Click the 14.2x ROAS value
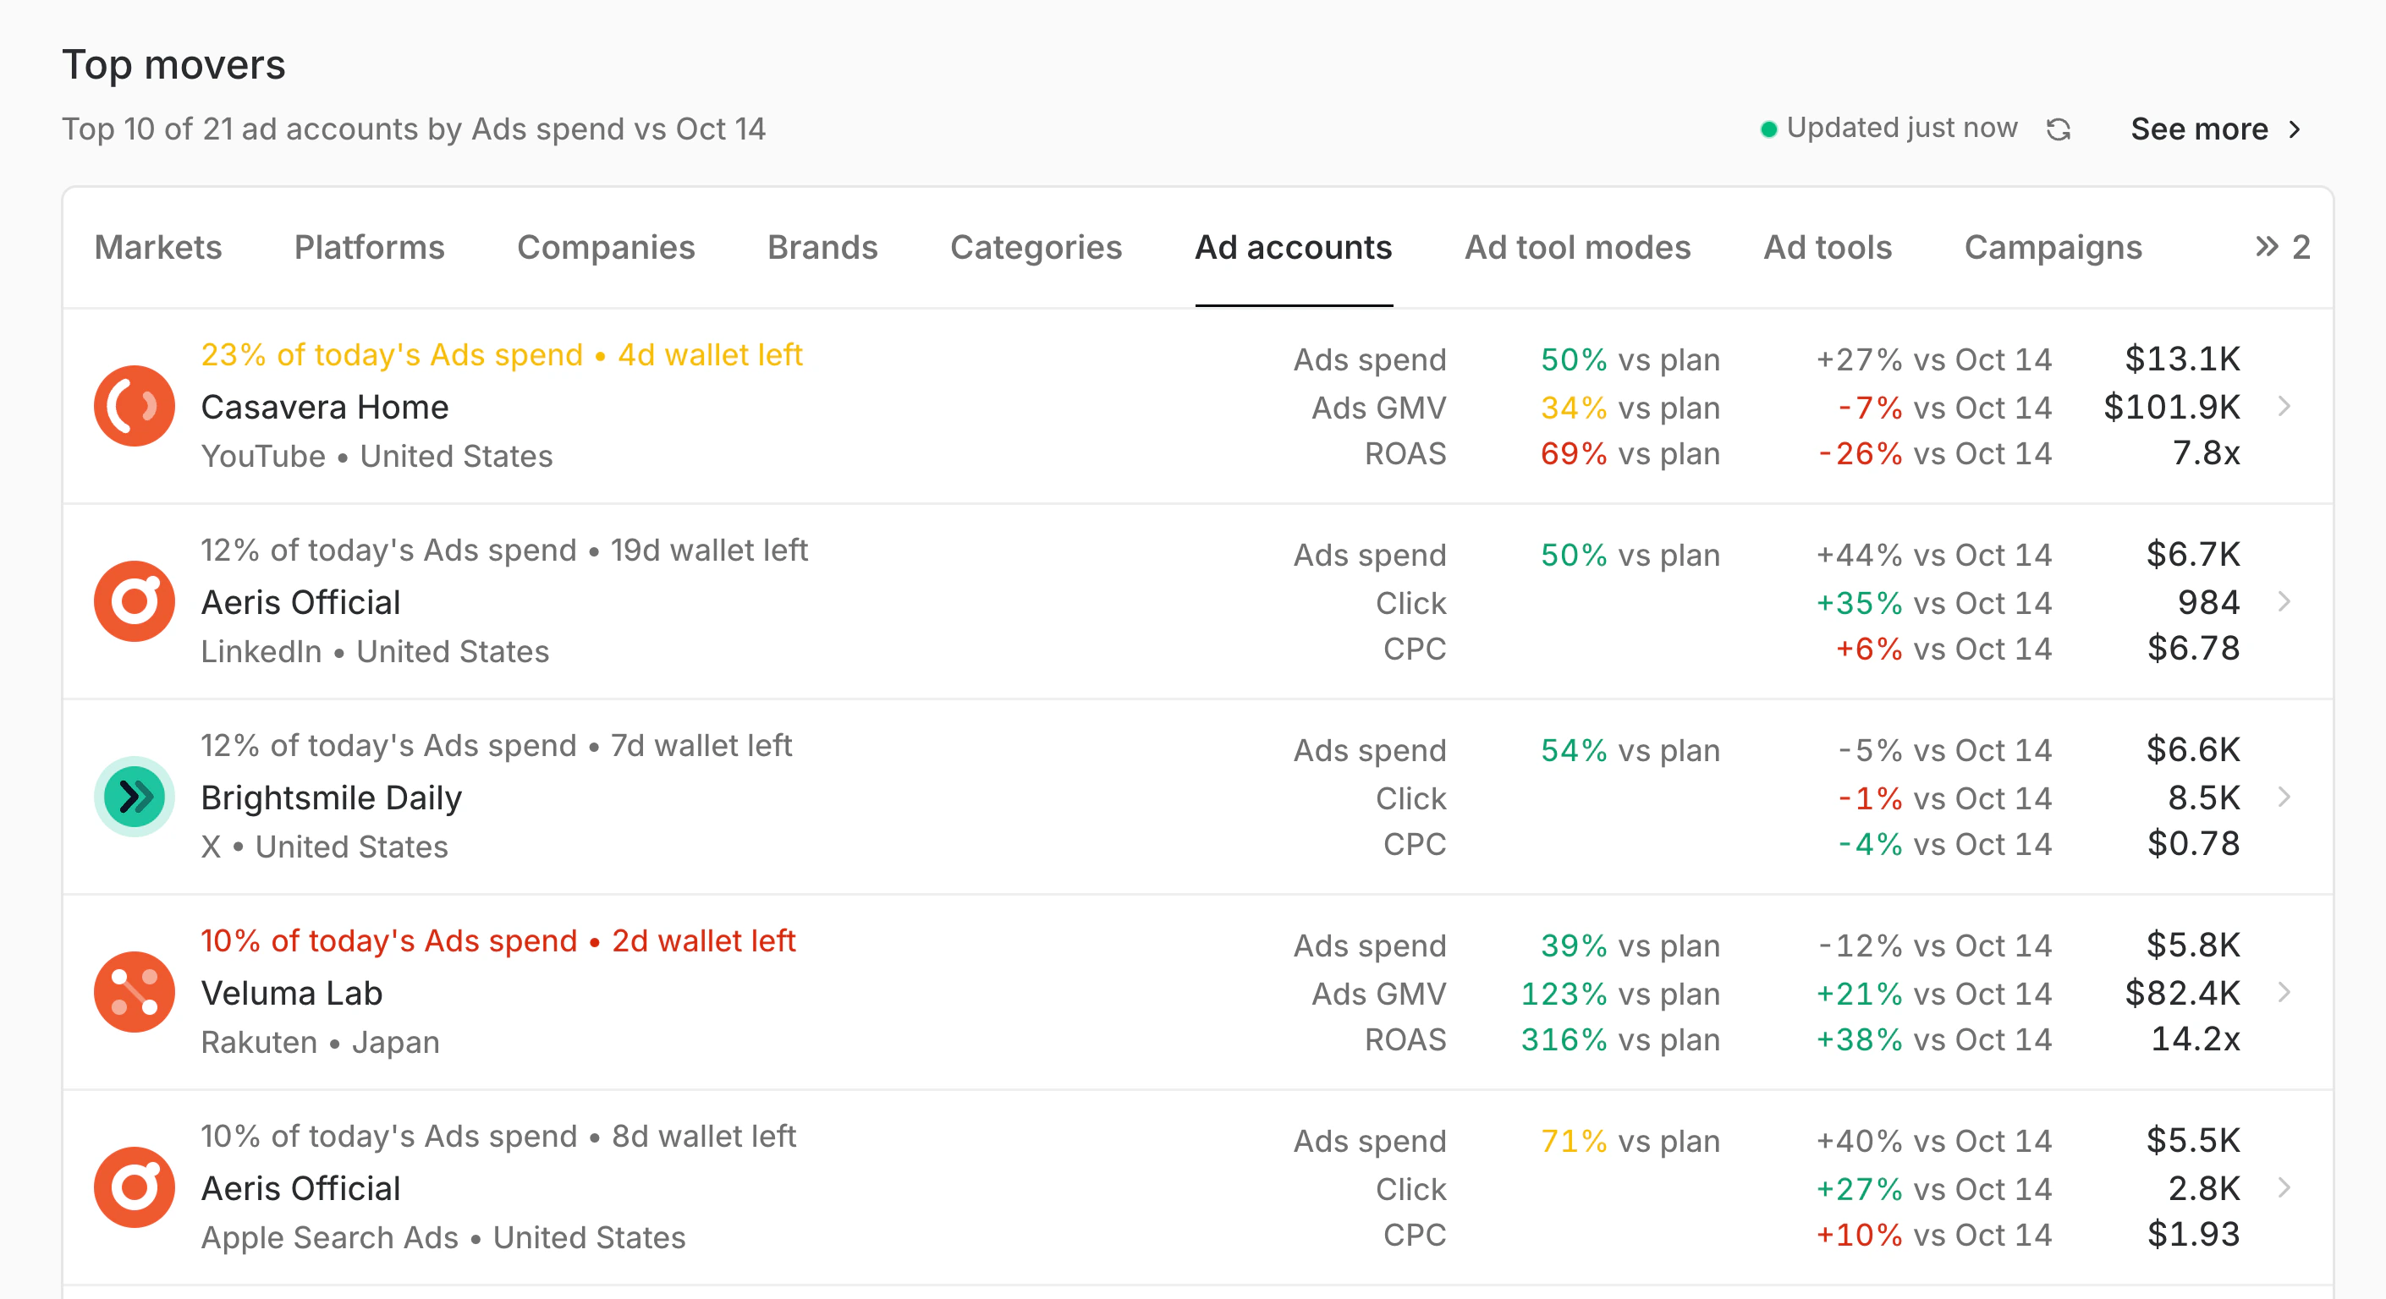 [x=2195, y=1039]
